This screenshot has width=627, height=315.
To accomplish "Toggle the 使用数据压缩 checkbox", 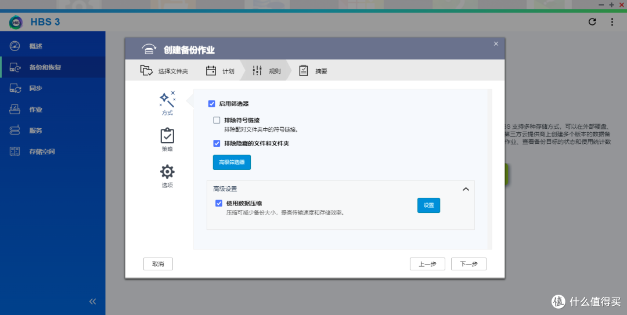I will click(x=219, y=203).
